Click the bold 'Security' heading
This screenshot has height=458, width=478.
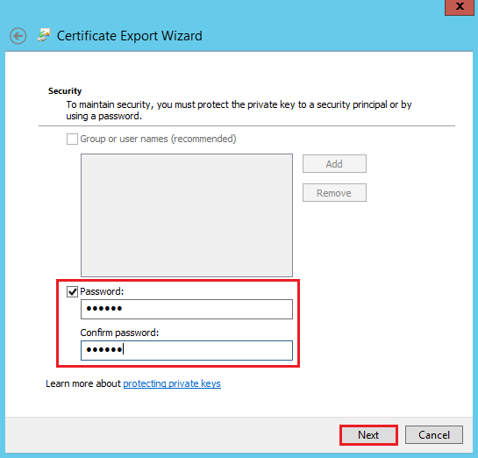[65, 91]
